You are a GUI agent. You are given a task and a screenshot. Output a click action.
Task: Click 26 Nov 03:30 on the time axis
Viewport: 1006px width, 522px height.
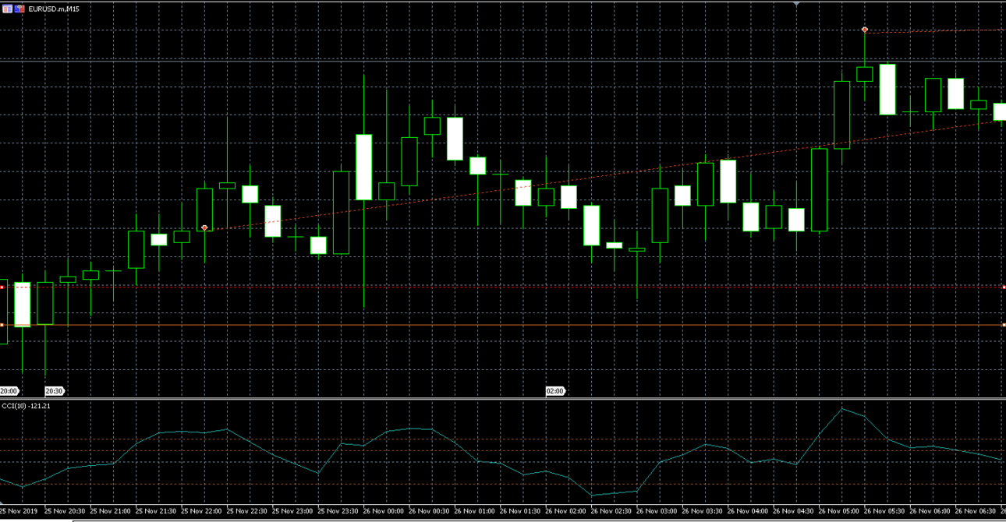702,511
